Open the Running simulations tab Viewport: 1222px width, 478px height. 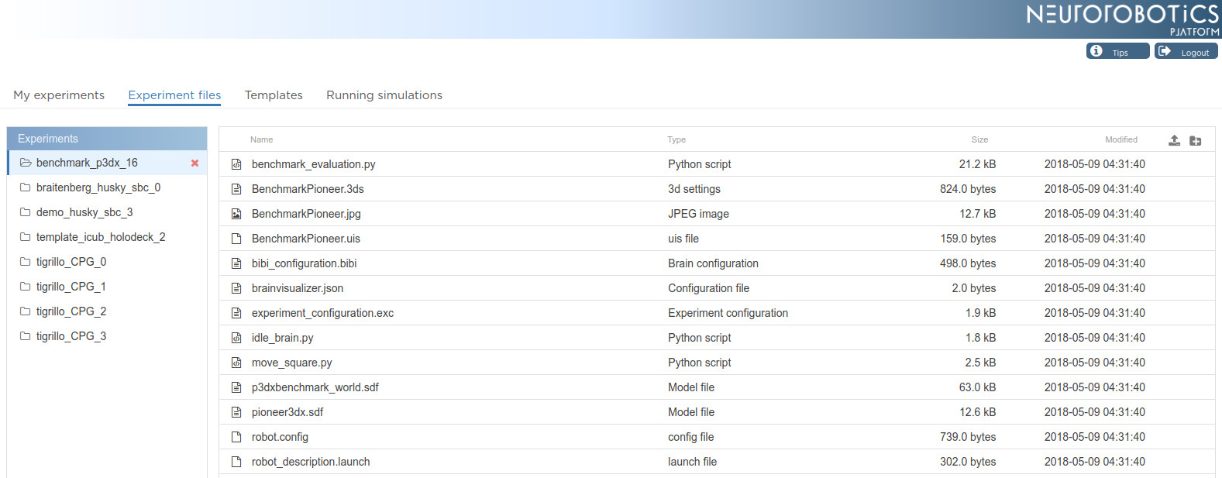click(384, 95)
